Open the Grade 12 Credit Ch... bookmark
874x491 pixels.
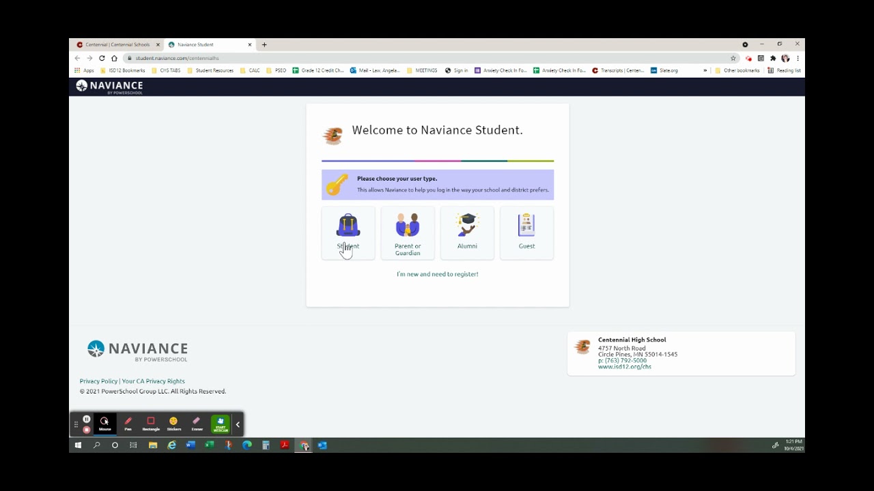(x=318, y=70)
